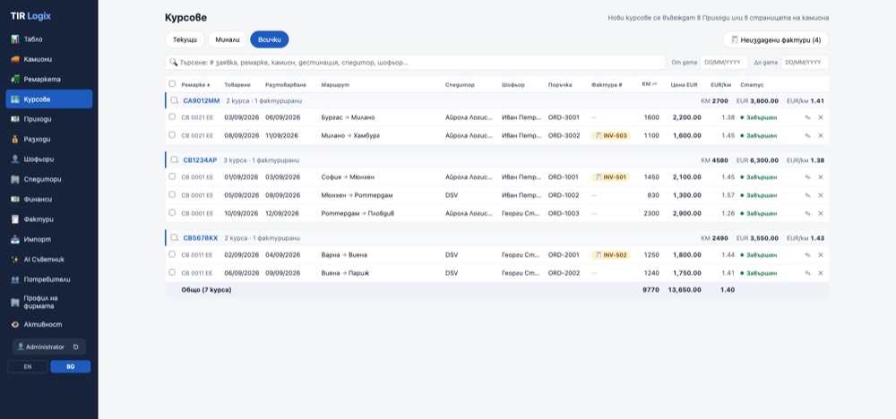
Task: Check the row with order ORD-2001
Action: pyautogui.click(x=172, y=254)
